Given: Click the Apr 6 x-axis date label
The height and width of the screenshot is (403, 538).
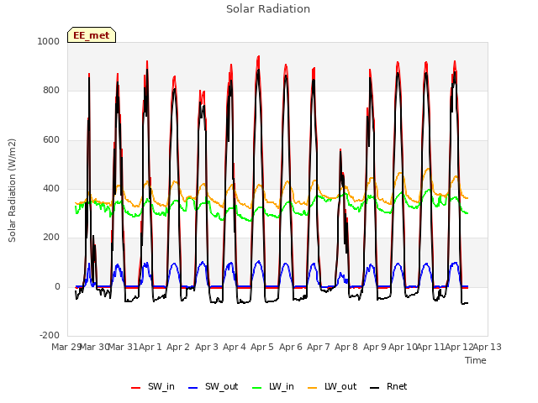Looking at the screenshot, I should point(291,347).
